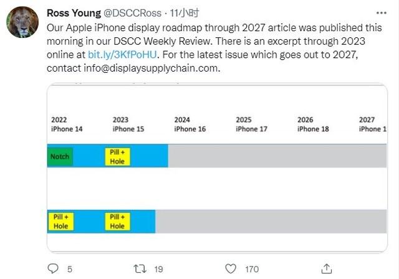399x279 pixels.
Task: Click the like count 170
Action: 252,269
